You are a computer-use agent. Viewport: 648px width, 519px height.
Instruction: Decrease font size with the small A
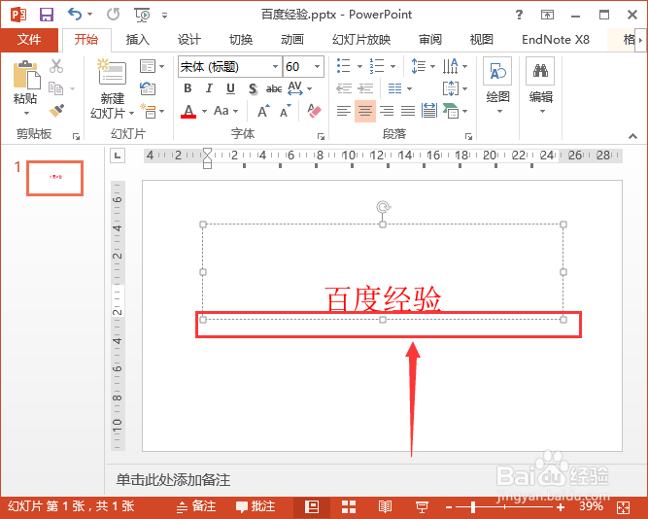coord(286,111)
